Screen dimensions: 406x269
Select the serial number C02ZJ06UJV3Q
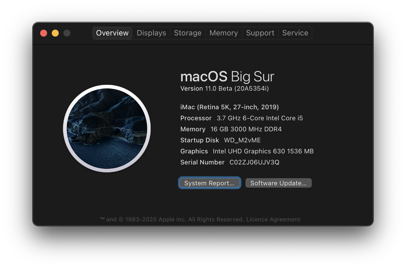tap(254, 162)
